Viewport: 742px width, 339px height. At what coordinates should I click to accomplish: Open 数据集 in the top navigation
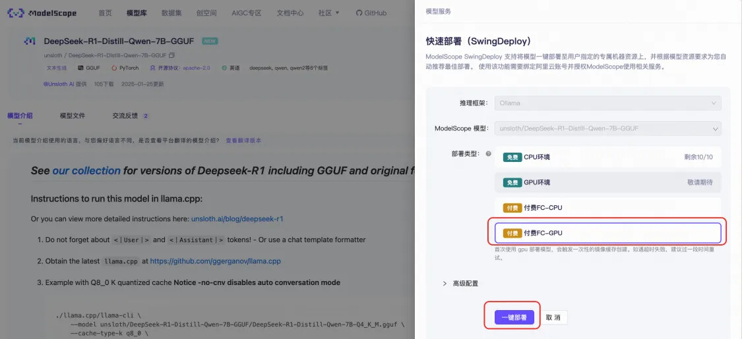[171, 13]
